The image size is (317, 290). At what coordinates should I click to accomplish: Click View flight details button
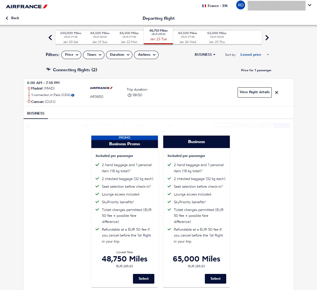click(x=255, y=92)
